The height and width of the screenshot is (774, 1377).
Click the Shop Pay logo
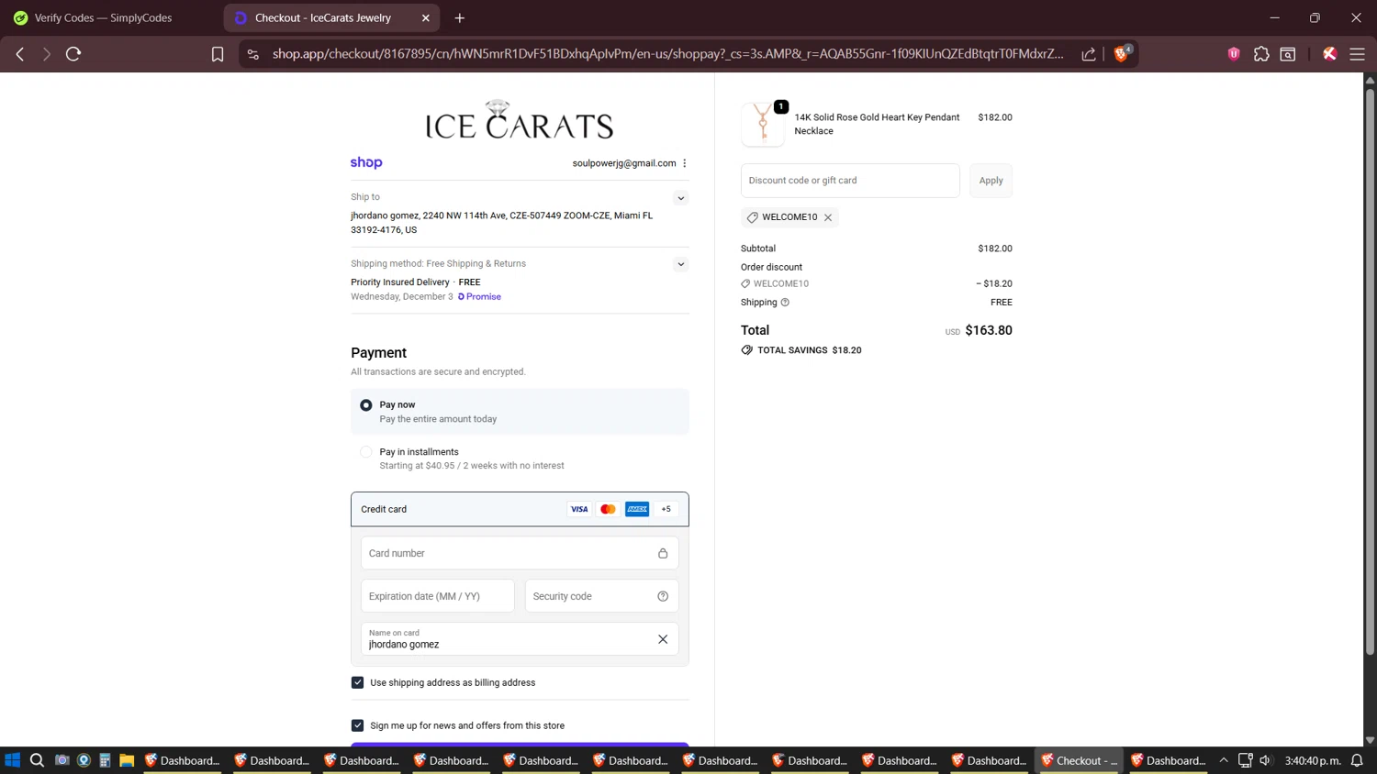(x=366, y=162)
